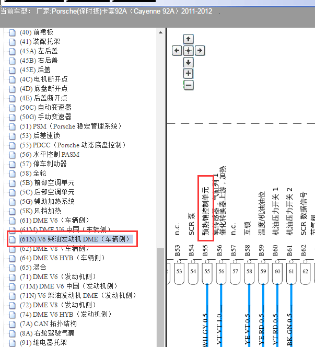Open (5C) 后部空调单元 entry
Screen dimensions: 315x347
(x=47, y=192)
